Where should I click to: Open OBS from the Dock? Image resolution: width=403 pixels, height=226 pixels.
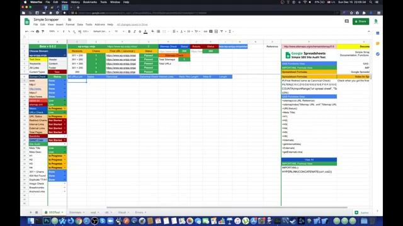pyautogui.click(x=94, y=220)
